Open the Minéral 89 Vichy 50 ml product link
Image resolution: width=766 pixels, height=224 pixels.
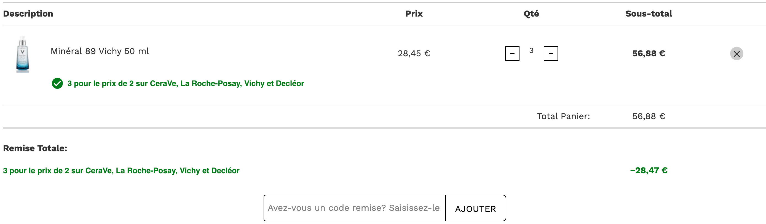point(100,51)
